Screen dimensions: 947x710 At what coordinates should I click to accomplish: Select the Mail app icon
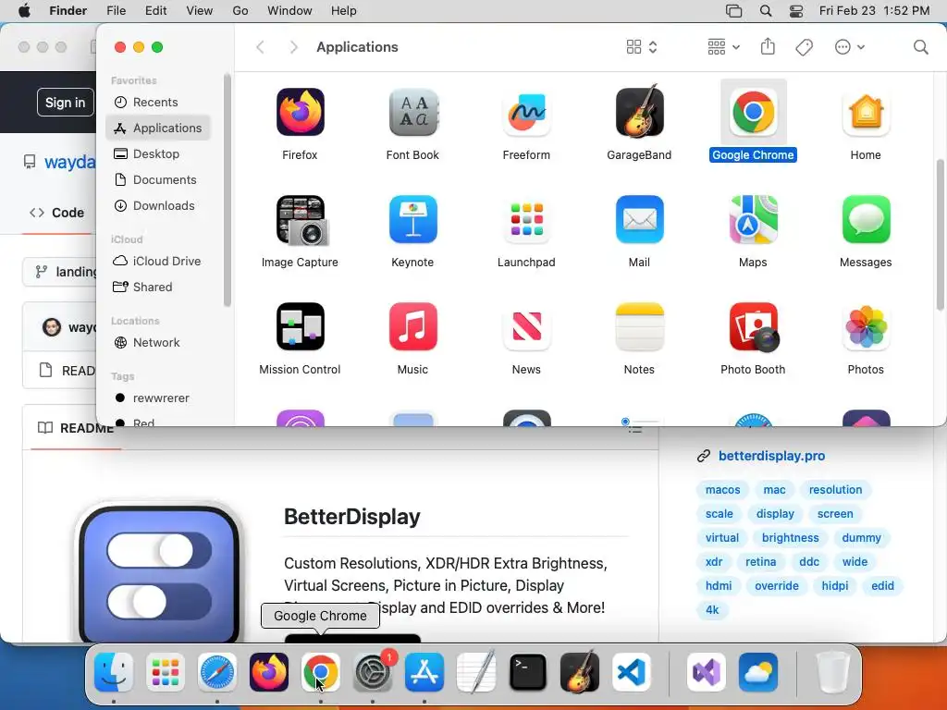(x=639, y=220)
